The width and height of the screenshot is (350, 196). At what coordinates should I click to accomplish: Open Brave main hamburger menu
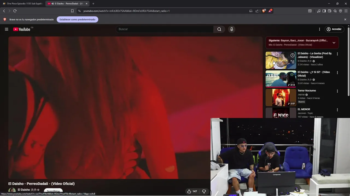[346, 11]
